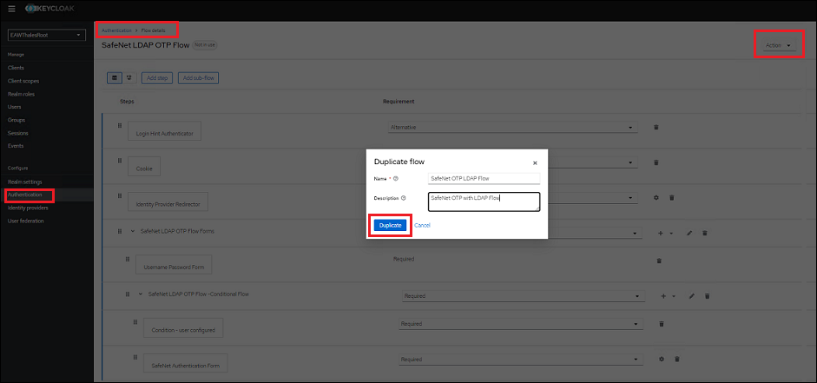Open settings gear for SafeNet Authentication Form
The image size is (817, 383).
click(662, 359)
